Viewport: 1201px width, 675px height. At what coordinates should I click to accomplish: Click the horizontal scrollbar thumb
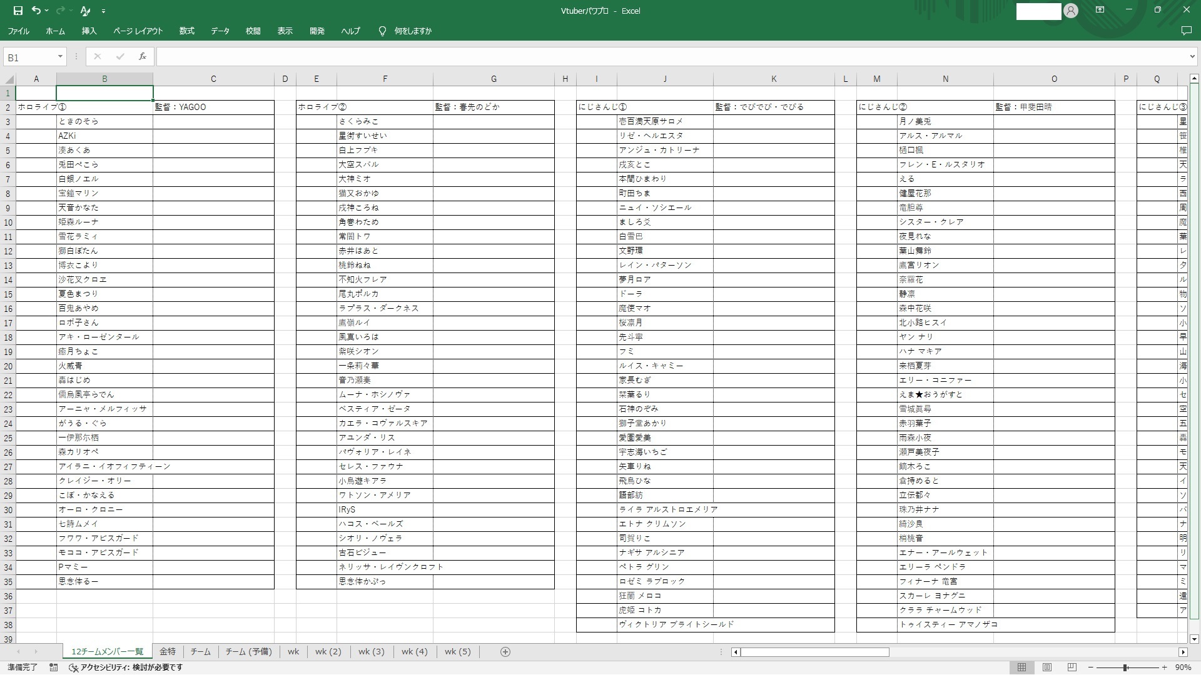pos(815,652)
